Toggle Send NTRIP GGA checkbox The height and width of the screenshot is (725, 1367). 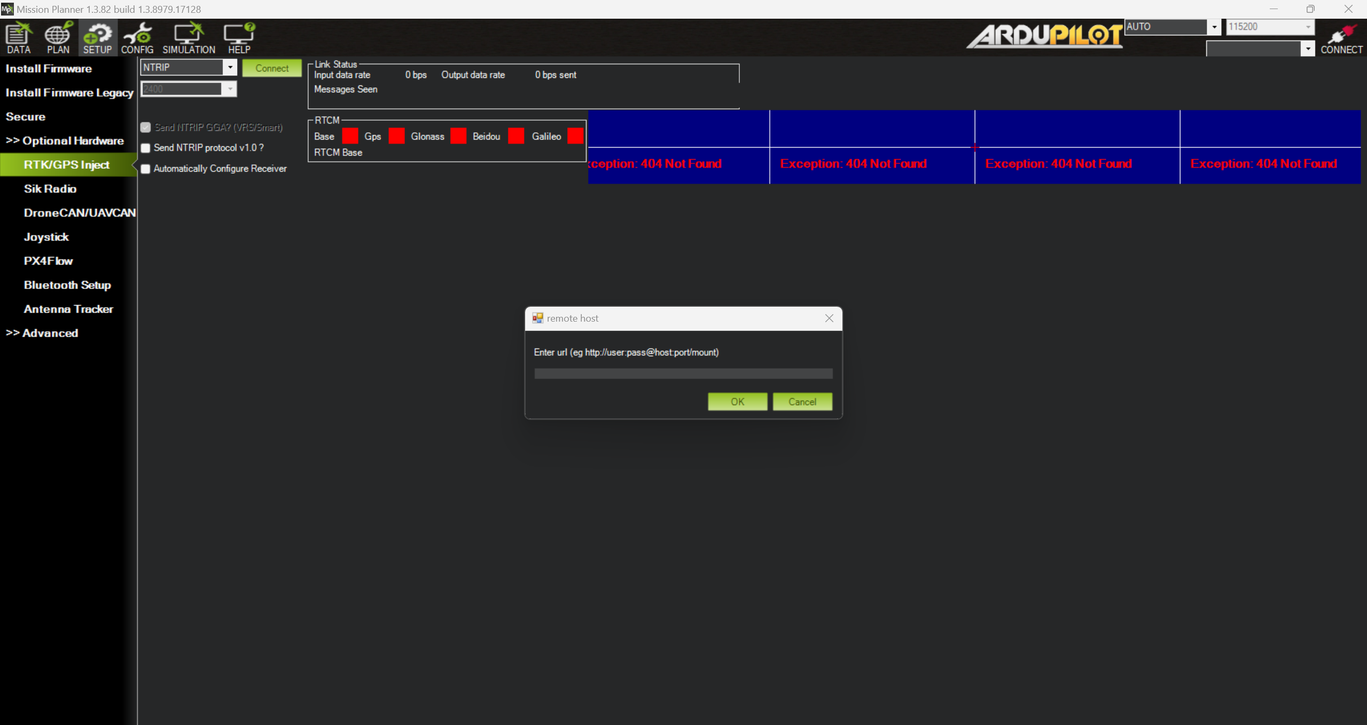tap(146, 127)
